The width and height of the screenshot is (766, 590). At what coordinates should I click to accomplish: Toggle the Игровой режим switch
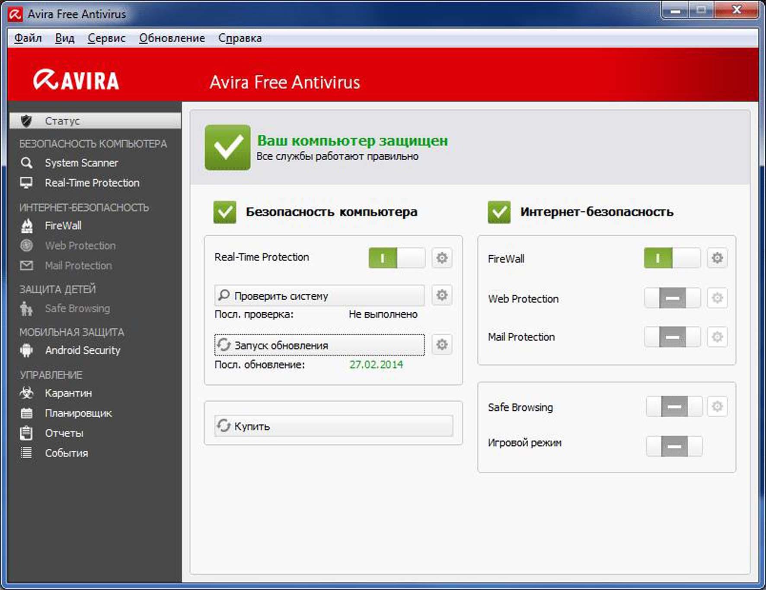coord(674,446)
